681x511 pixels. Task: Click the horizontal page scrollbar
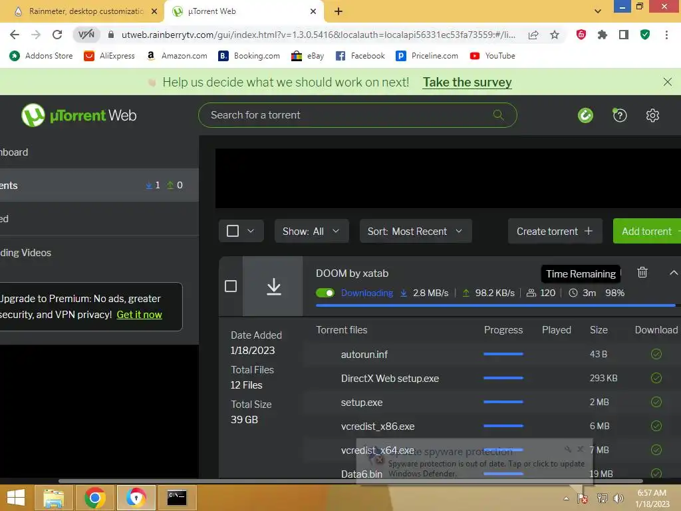click(x=350, y=480)
